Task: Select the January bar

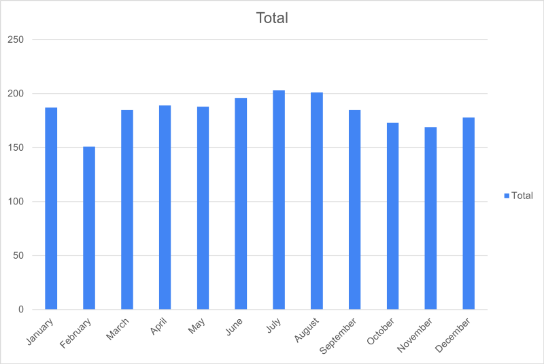Action: [51, 208]
